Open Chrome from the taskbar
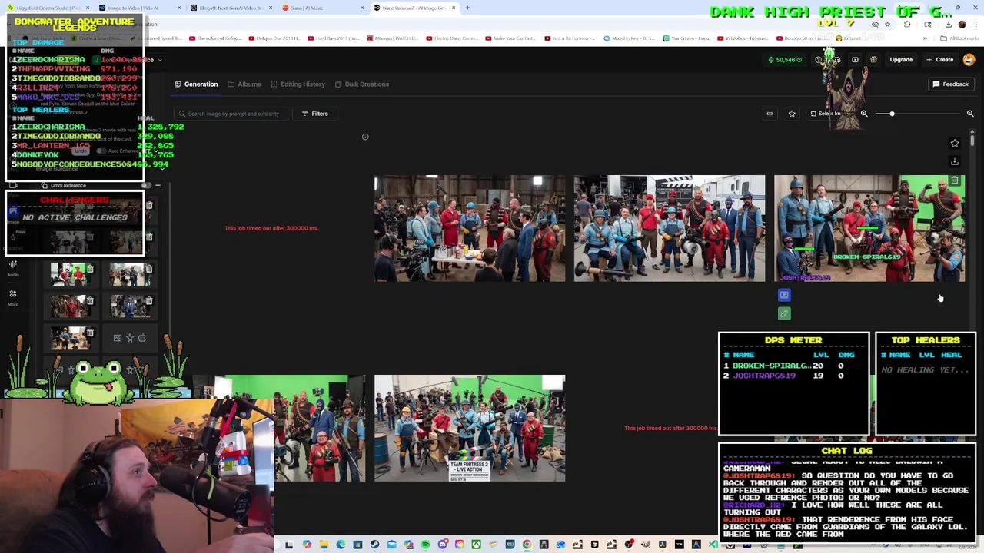The width and height of the screenshot is (984, 553). [527, 545]
